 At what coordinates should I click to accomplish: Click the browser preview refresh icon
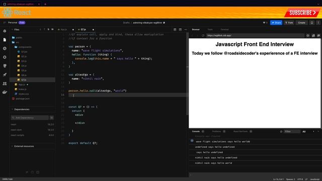coord(203,36)
